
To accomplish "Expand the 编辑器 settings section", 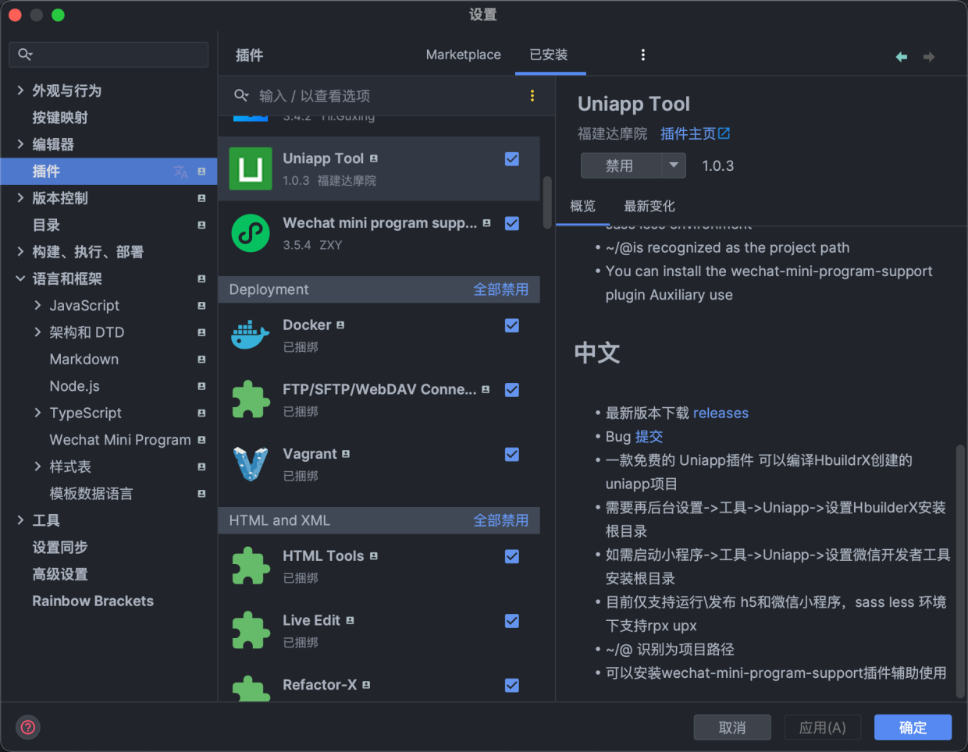I will click(x=20, y=144).
